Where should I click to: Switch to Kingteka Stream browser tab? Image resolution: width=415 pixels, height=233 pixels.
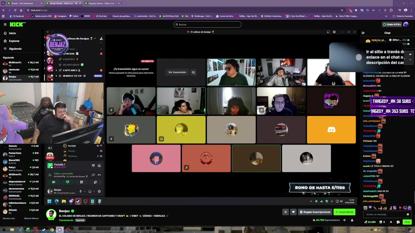coord(102,3)
